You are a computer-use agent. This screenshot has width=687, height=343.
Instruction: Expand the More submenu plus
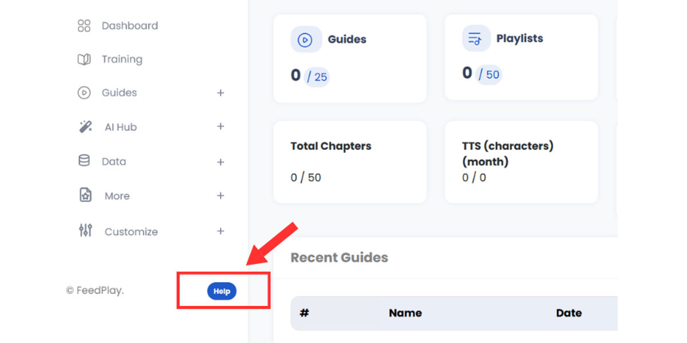point(220,196)
